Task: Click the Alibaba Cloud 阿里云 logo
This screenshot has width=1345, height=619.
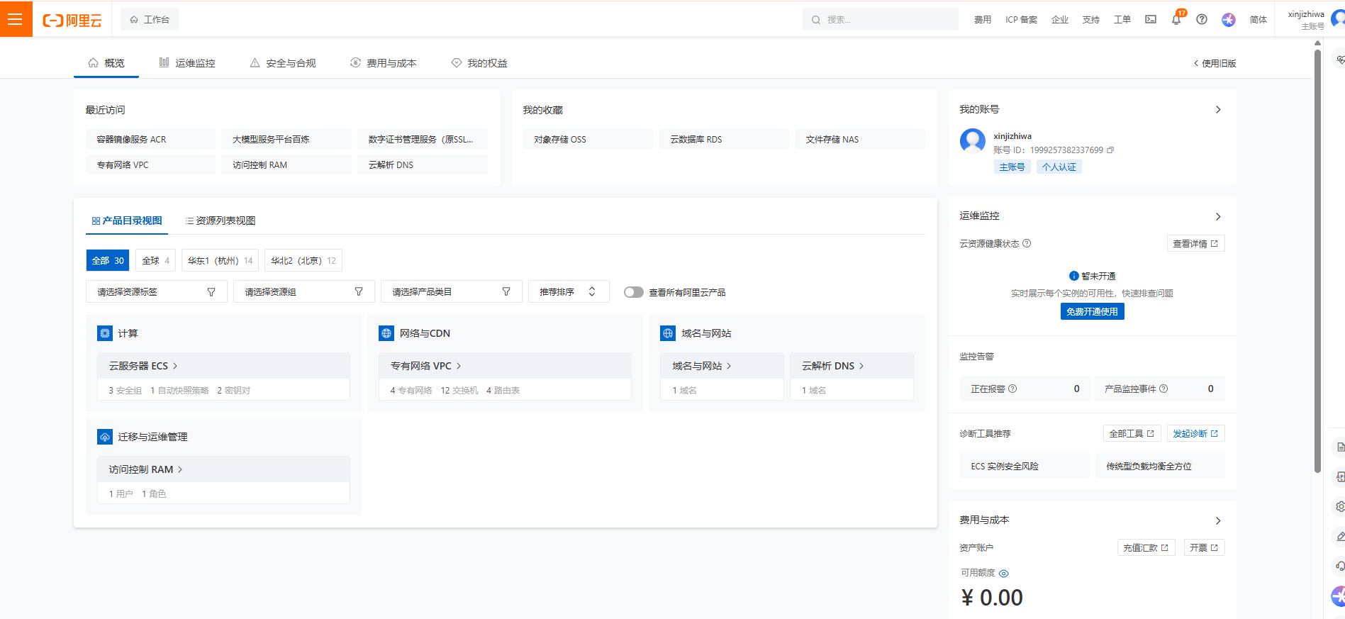Action: [72, 21]
